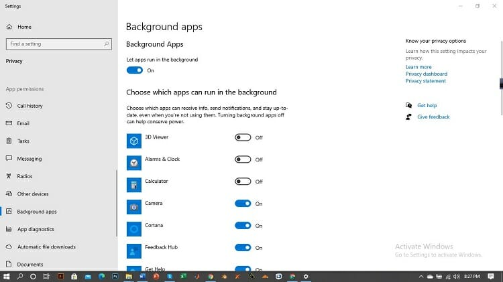Image resolution: width=503 pixels, height=282 pixels.
Task: Click the Camera app icon
Action: click(133, 207)
